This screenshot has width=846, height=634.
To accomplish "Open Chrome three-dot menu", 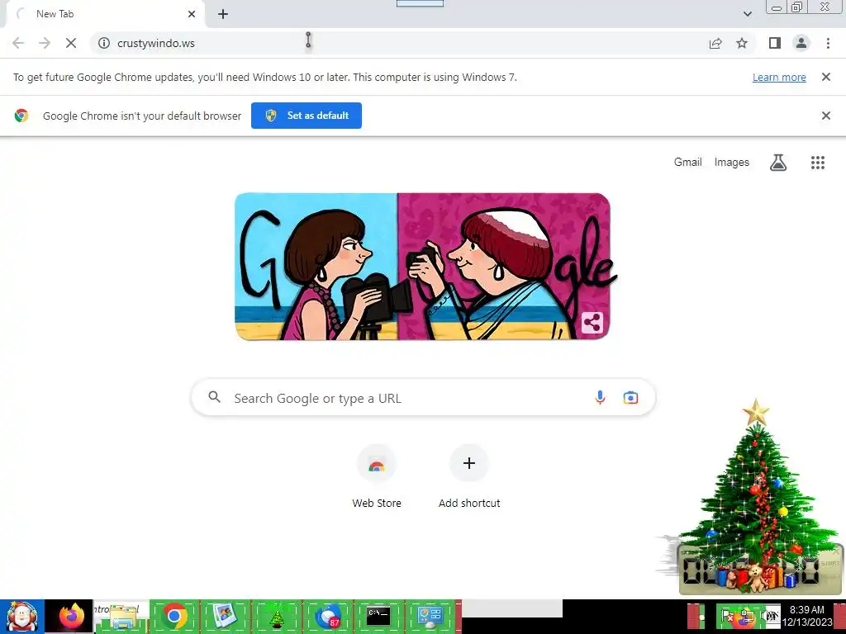I will tap(828, 43).
